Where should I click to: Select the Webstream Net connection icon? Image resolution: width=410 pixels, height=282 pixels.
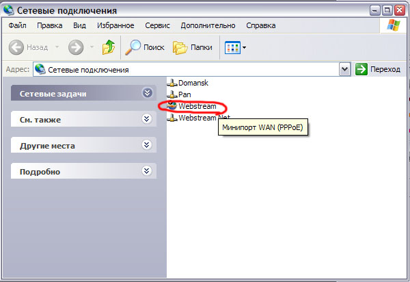click(x=172, y=118)
